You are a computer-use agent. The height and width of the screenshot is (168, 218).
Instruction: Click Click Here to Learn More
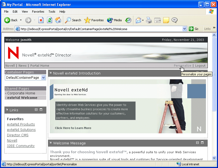73,128
